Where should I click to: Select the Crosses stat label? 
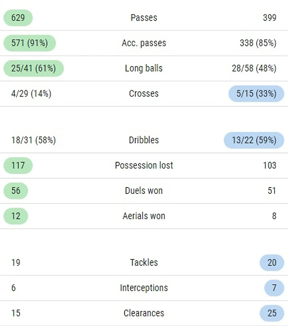coord(144,93)
